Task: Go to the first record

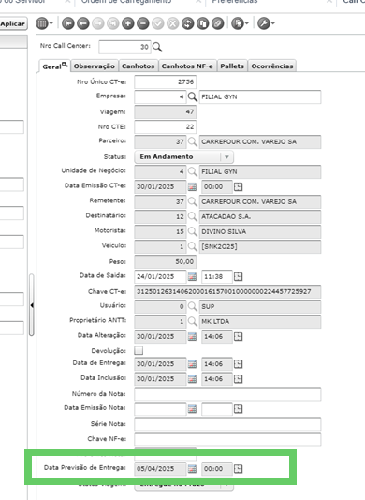Action: [x=68, y=23]
